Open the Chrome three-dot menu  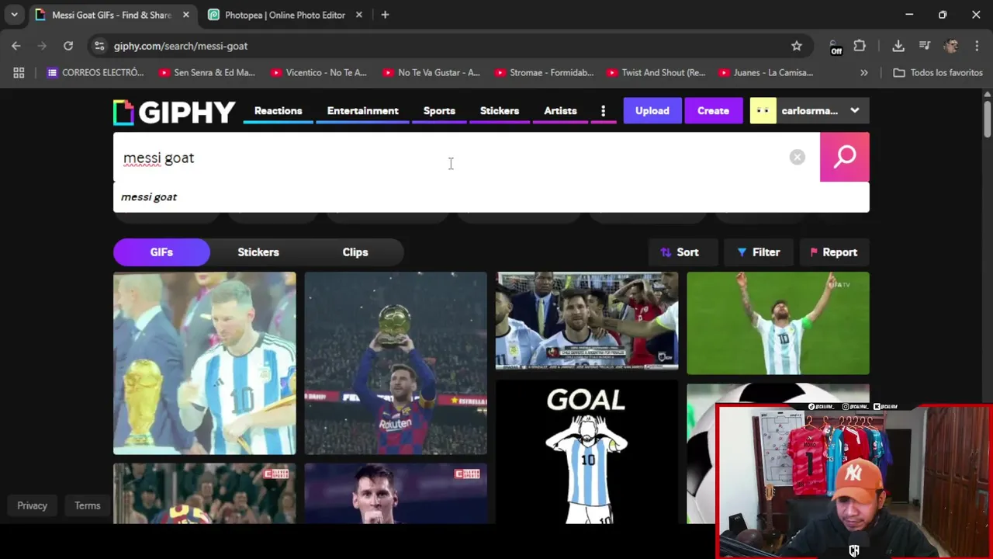977,46
